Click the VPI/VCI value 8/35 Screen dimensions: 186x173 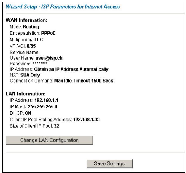click(31, 46)
